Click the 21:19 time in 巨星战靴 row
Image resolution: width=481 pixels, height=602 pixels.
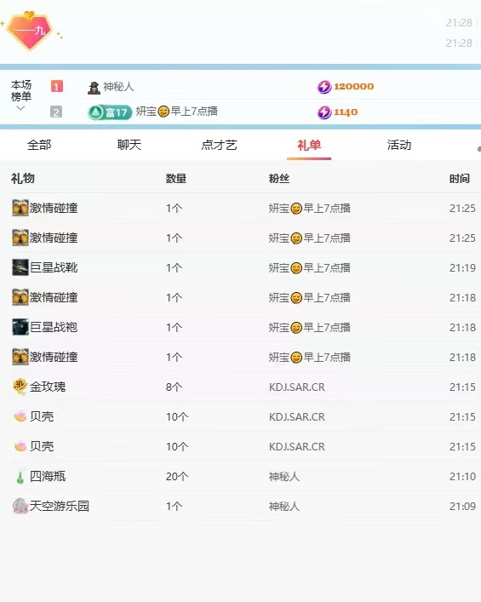tap(462, 268)
